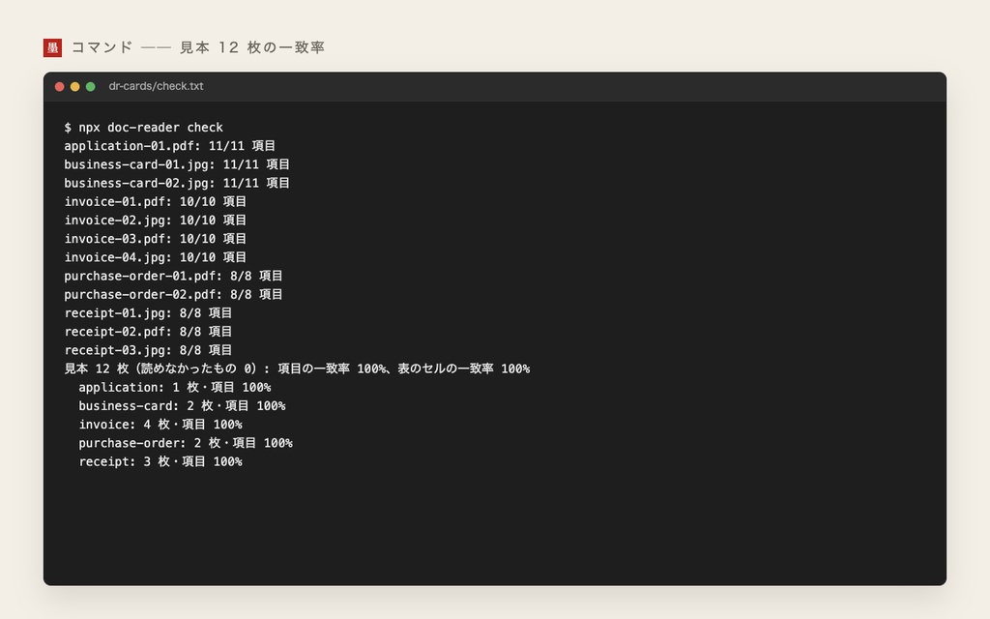Click the red 墨 seal icon

[x=52, y=47]
